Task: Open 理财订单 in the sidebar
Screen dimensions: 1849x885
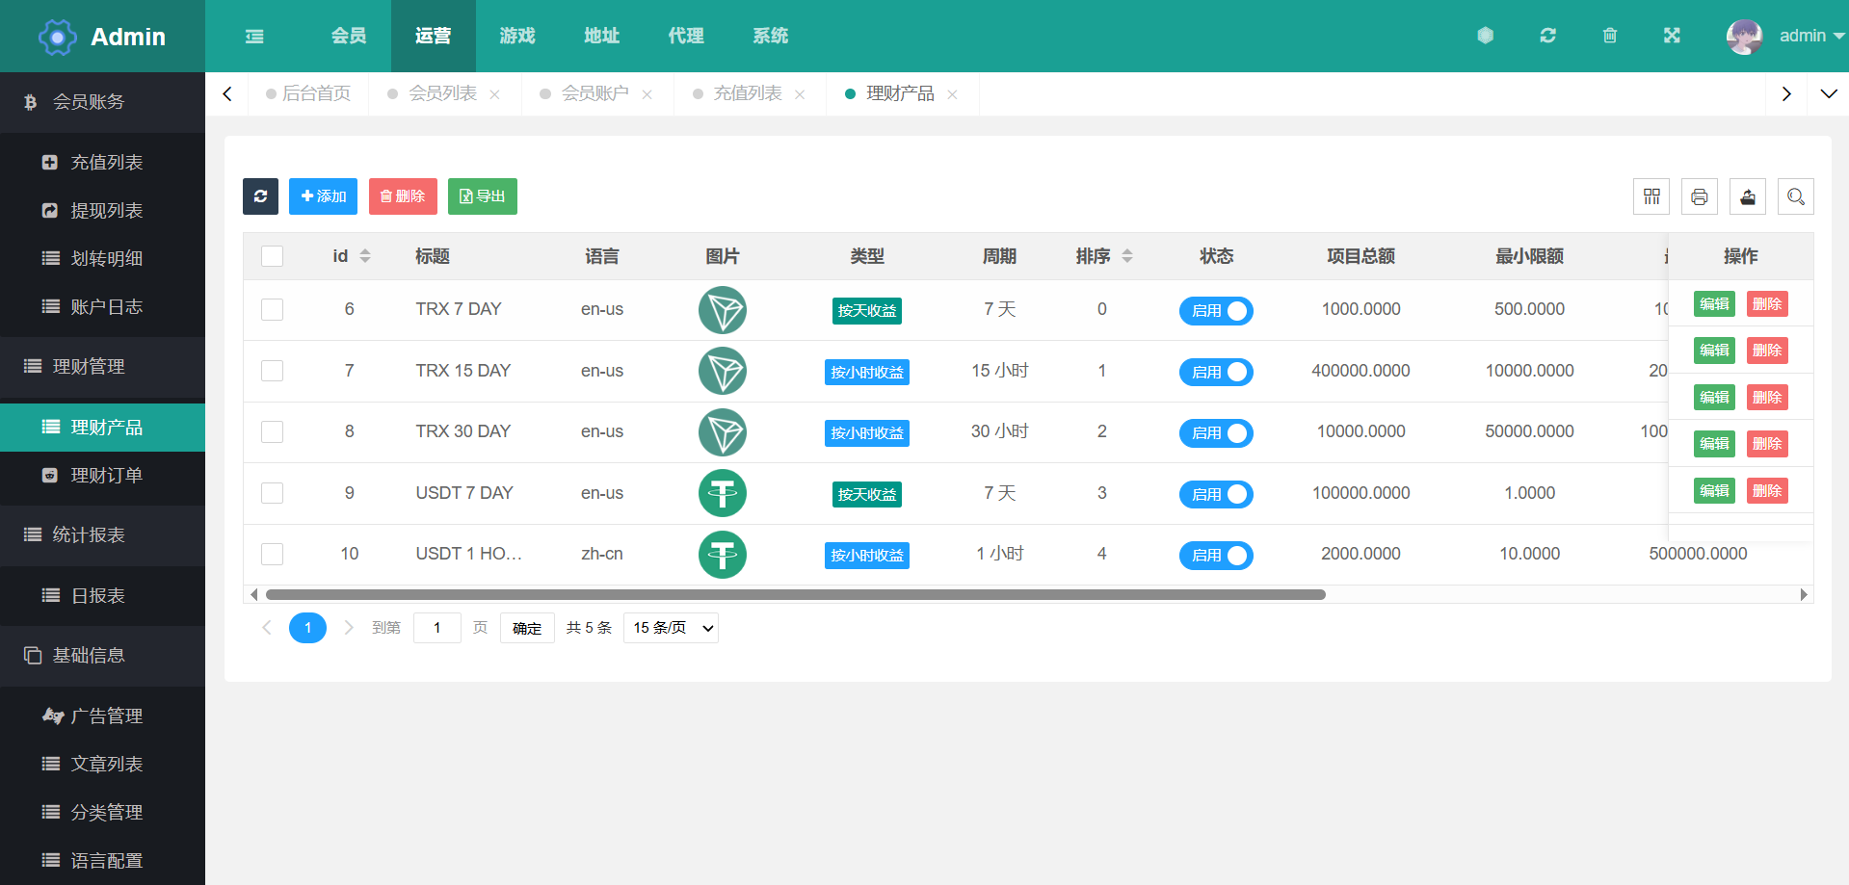Action: 102,476
